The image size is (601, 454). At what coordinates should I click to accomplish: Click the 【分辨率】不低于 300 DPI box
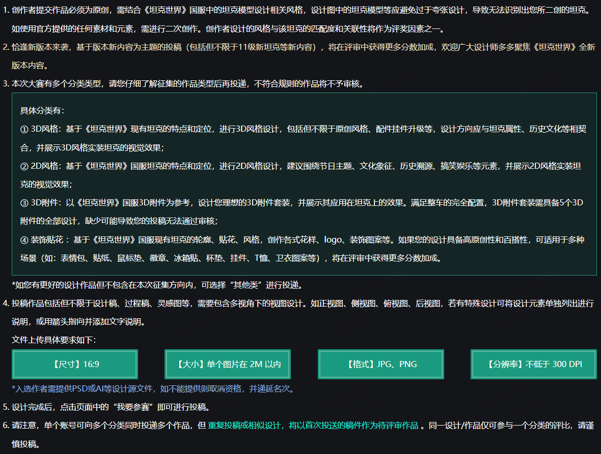(x=534, y=364)
